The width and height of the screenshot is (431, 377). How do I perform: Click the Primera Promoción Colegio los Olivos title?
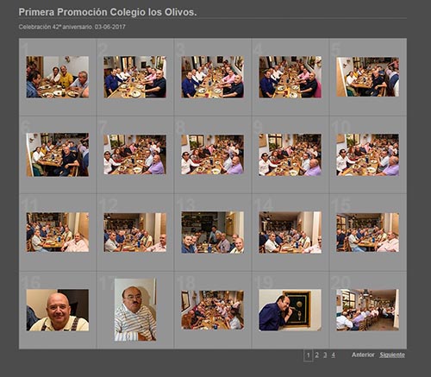[x=108, y=12]
